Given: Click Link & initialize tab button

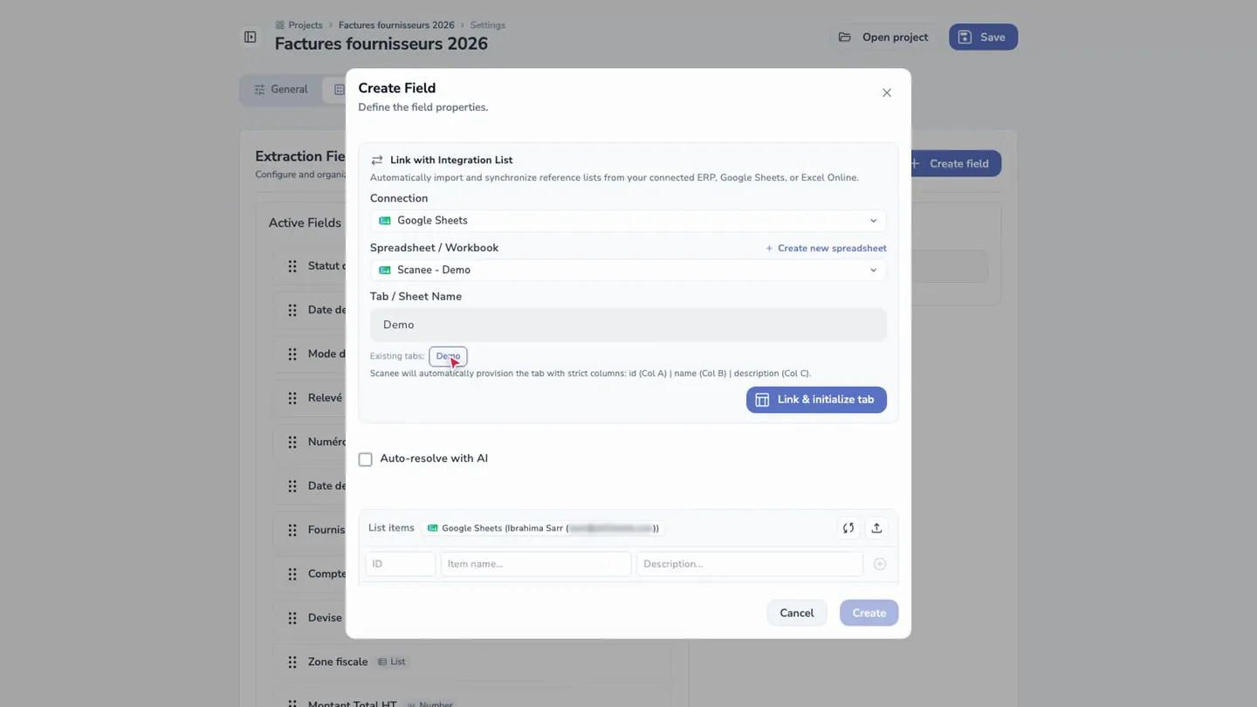Looking at the screenshot, I should click(x=816, y=400).
